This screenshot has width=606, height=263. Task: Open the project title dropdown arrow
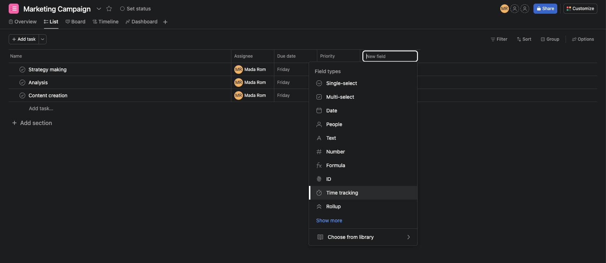pyautogui.click(x=99, y=9)
